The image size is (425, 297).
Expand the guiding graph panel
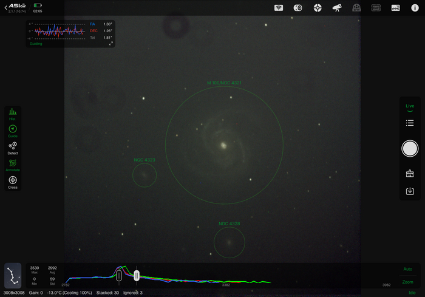[x=111, y=44]
